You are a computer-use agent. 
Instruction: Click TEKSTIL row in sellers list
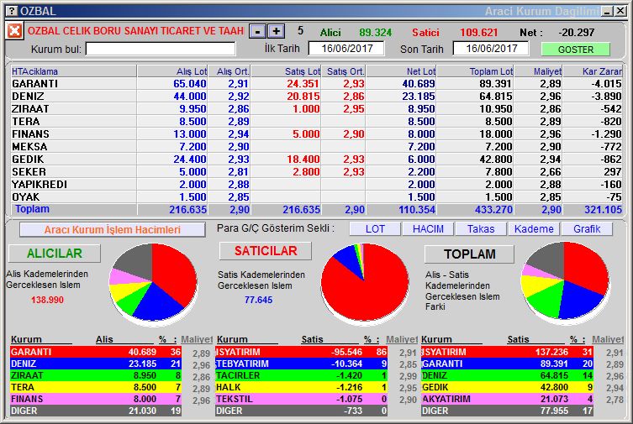tap(301, 399)
